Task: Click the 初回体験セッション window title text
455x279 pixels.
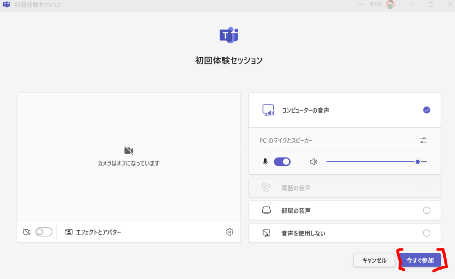Action: 38,4
